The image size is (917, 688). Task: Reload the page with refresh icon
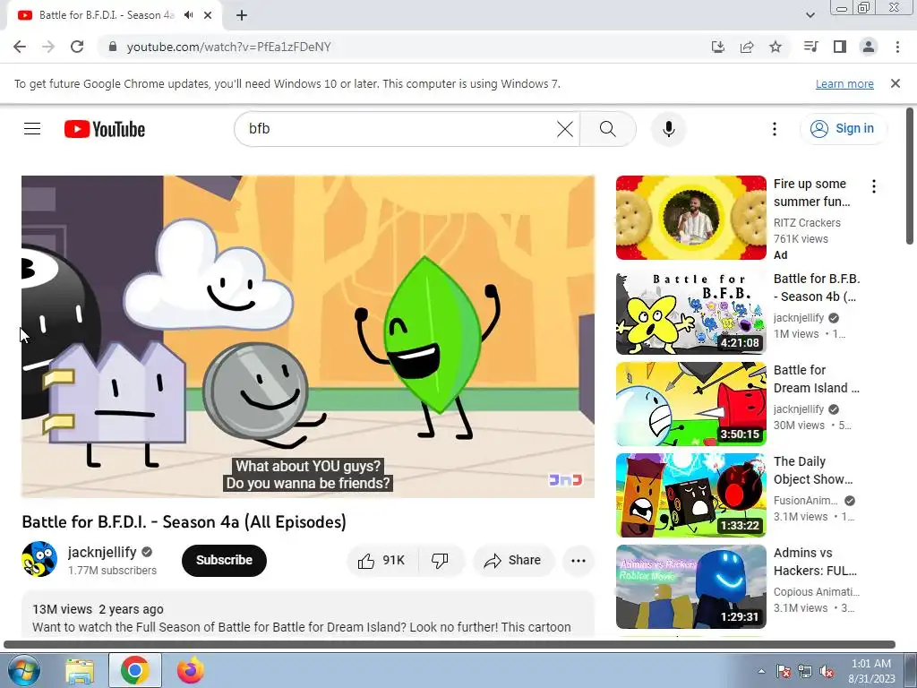[77, 47]
